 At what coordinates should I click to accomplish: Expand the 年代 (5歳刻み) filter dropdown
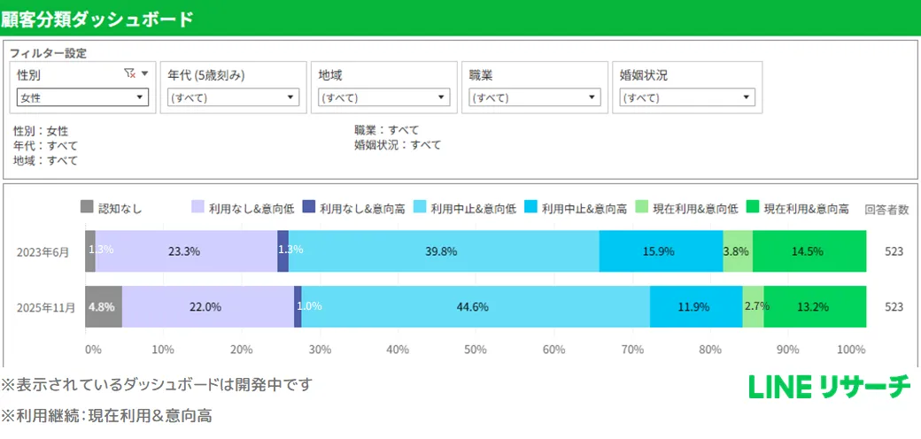click(233, 97)
